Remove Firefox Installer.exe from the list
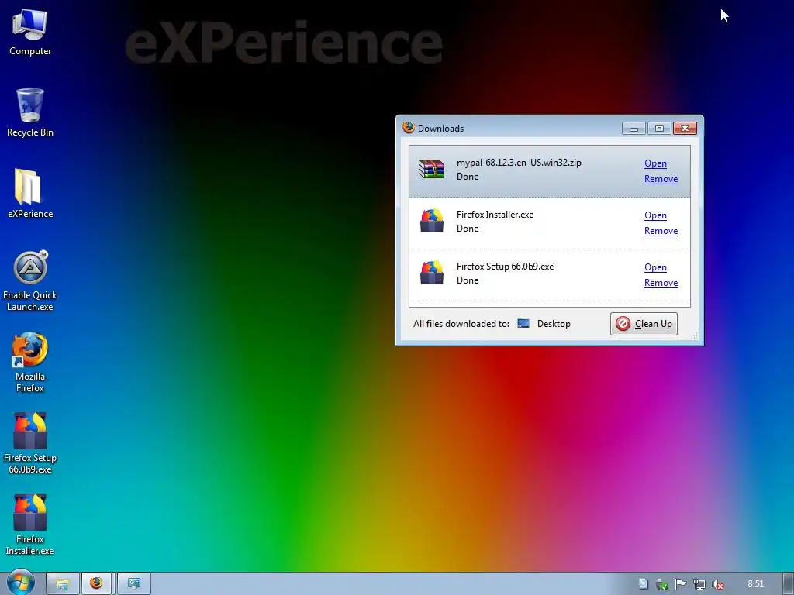Screen dimensions: 794x595 (x=661, y=231)
